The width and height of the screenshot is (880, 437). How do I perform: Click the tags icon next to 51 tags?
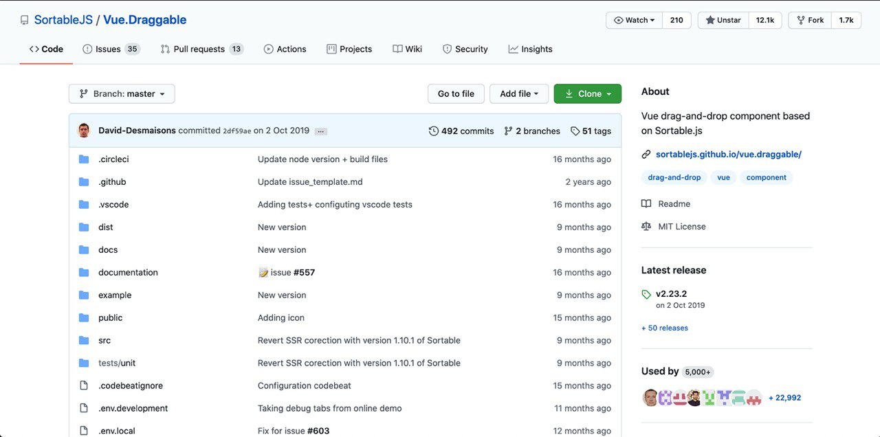pos(575,131)
